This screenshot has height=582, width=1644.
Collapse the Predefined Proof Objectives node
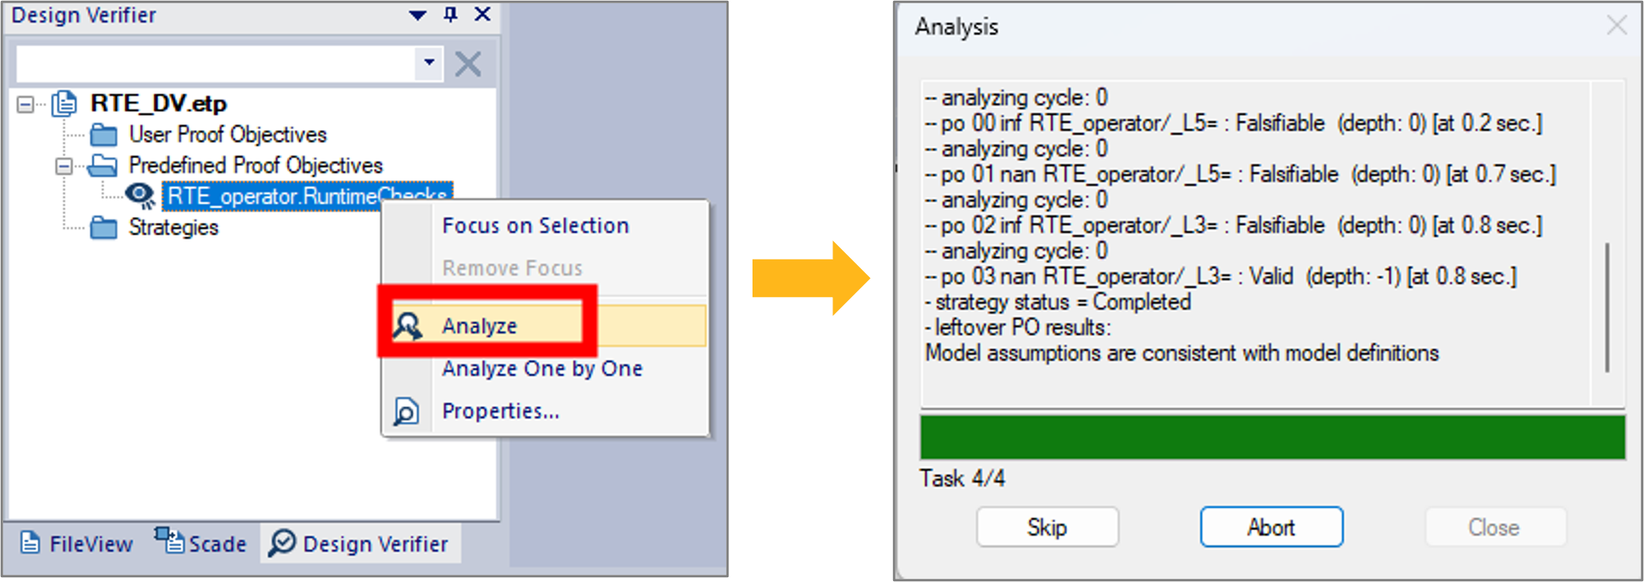point(64,166)
